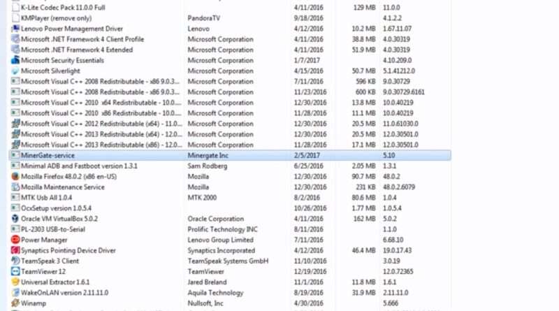
Task: Click the WakeOnLAN icon
Action: (x=15, y=292)
